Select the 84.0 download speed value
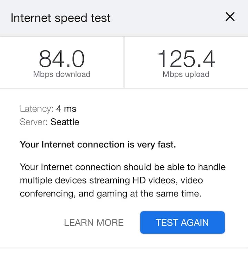 click(x=62, y=59)
